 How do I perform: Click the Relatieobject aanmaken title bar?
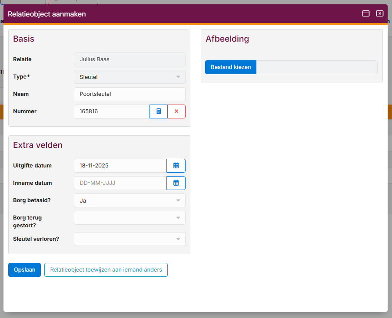pyautogui.click(x=174, y=14)
